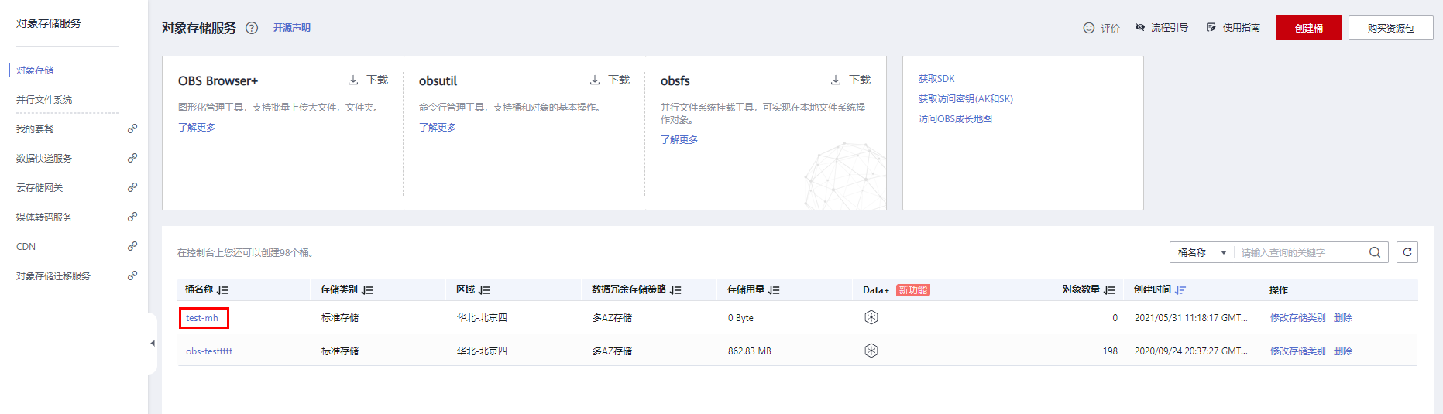Open the test-mh bucket link
This screenshot has height=414, width=1443.
click(202, 318)
